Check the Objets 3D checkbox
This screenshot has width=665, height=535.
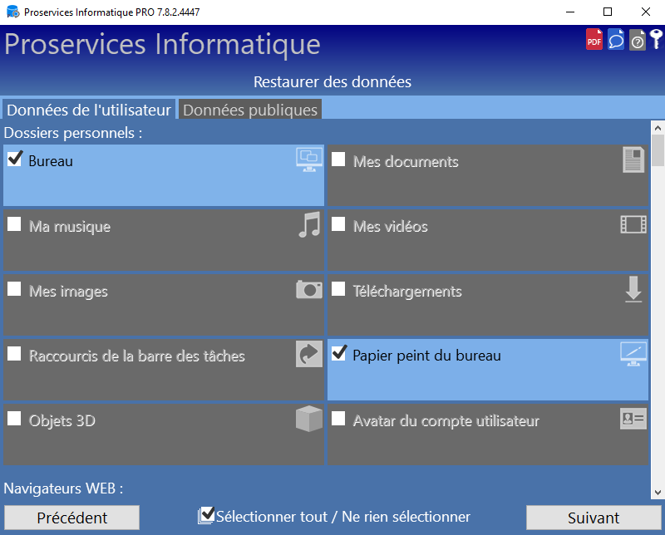[14, 419]
